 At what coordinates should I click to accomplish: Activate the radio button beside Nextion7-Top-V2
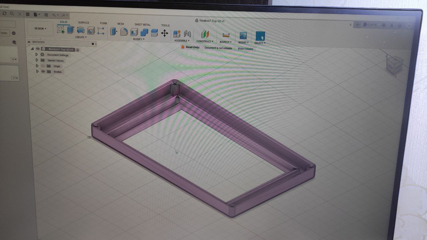tap(78, 50)
